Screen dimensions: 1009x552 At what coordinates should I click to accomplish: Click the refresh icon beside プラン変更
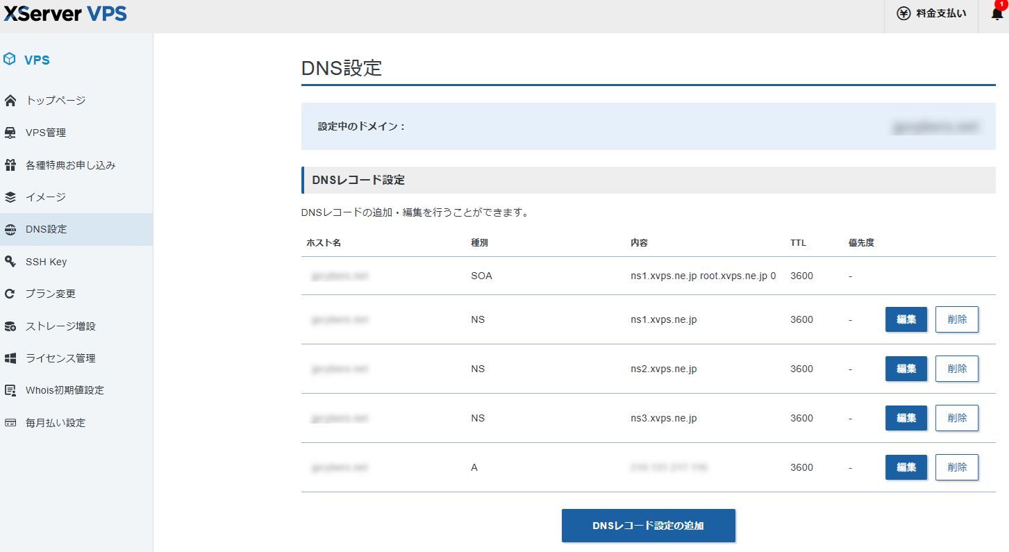click(x=10, y=294)
